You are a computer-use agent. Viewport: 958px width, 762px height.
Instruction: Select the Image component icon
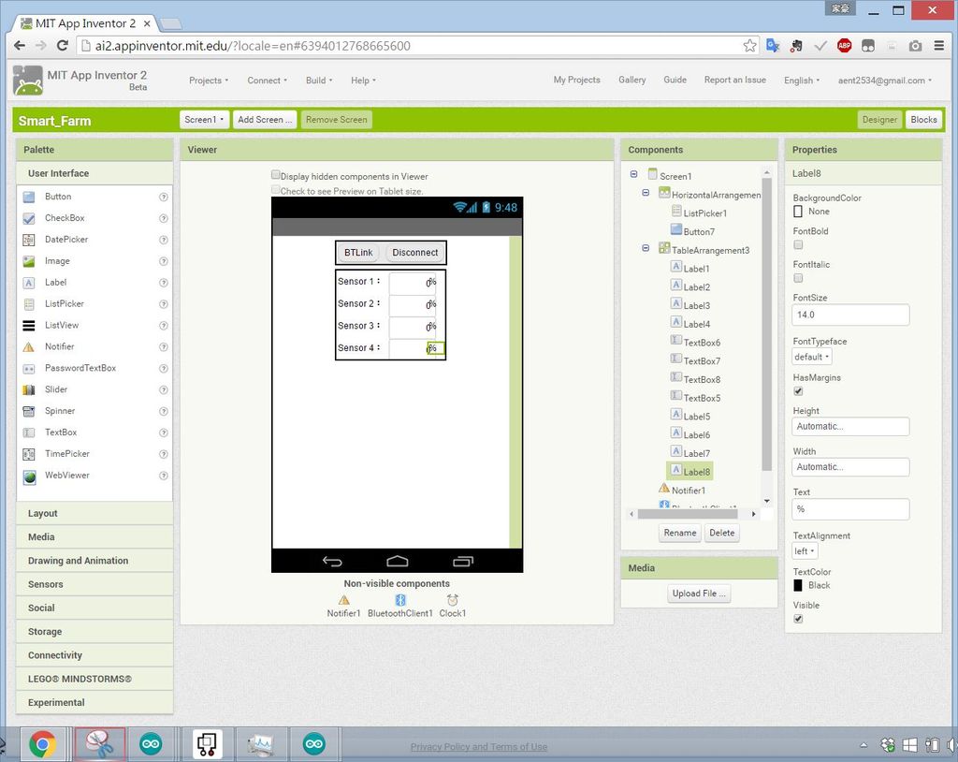pos(29,261)
